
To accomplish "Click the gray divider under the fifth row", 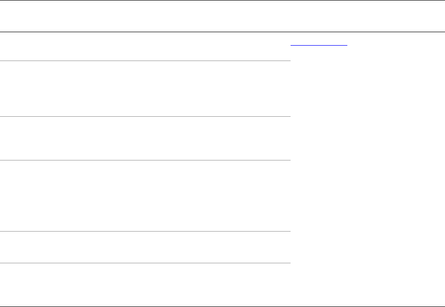I will pyautogui.click(x=144, y=263).
